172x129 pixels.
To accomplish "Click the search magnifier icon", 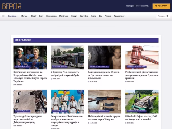I will click(167, 16).
